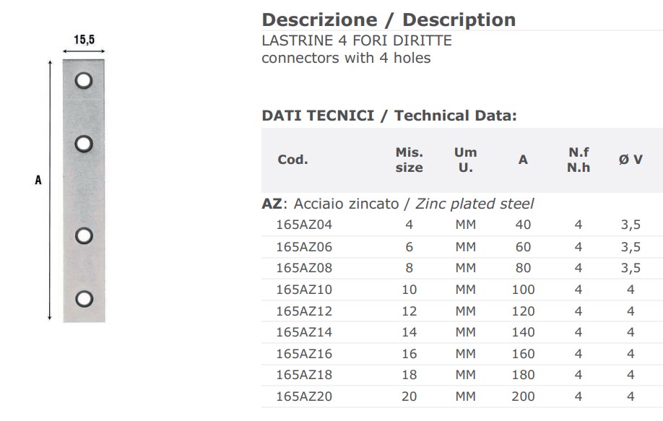The width and height of the screenshot is (663, 421).
Task: Click the LASTRINE 4 FORI DIRITTE text
Action: (x=357, y=40)
